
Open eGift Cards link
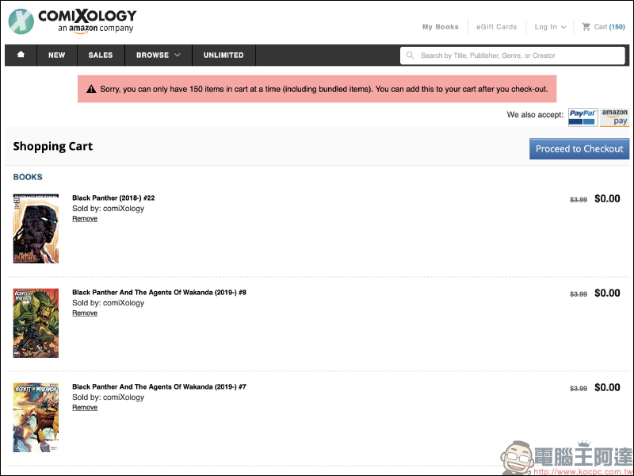(x=497, y=27)
